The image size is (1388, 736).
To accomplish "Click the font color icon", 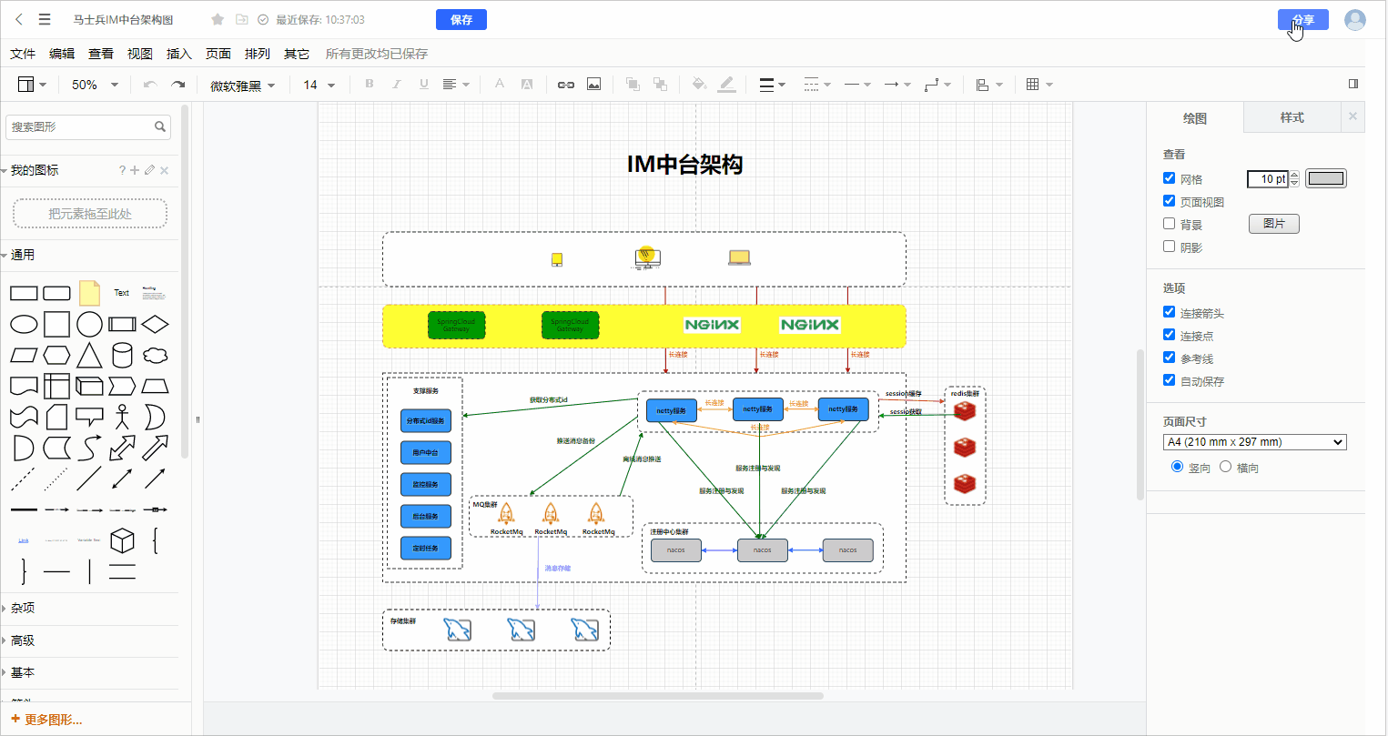I will tap(499, 85).
